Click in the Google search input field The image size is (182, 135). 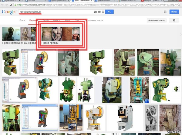click(55, 12)
